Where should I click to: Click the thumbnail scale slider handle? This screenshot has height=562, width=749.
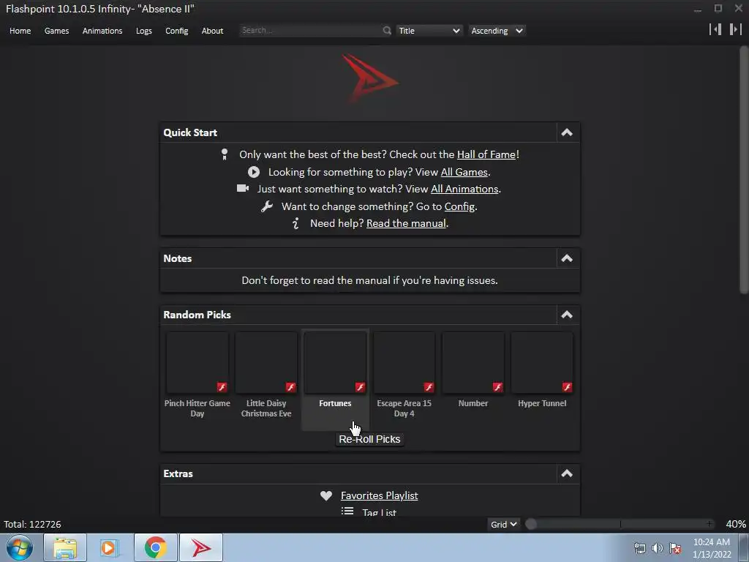point(531,524)
